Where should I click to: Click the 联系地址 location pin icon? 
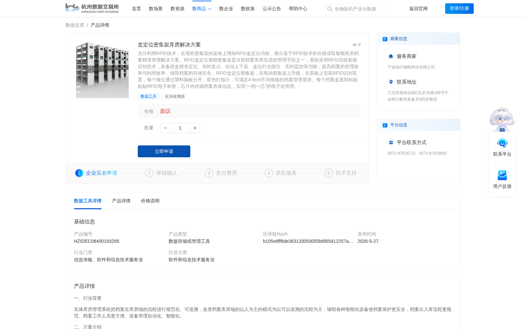(391, 82)
